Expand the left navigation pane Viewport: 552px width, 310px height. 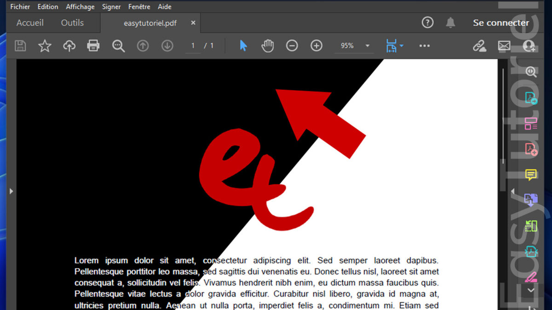[11, 191]
